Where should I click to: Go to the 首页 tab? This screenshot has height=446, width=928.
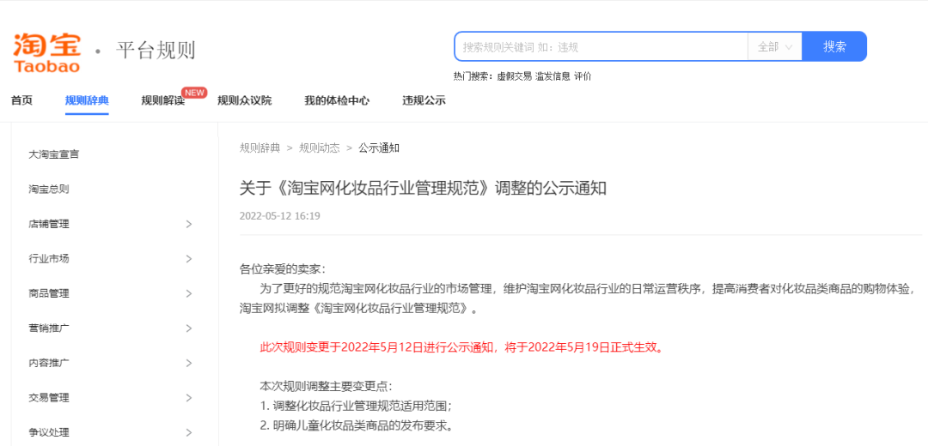[21, 100]
